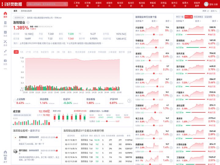Toggle 中单金额 chart overlay
The image size is (220, 165).
[x=102, y=52]
